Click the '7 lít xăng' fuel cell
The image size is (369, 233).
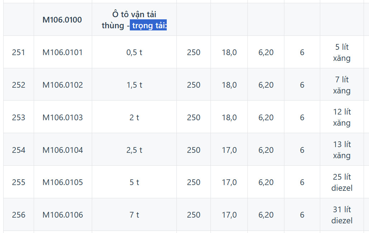[342, 85]
